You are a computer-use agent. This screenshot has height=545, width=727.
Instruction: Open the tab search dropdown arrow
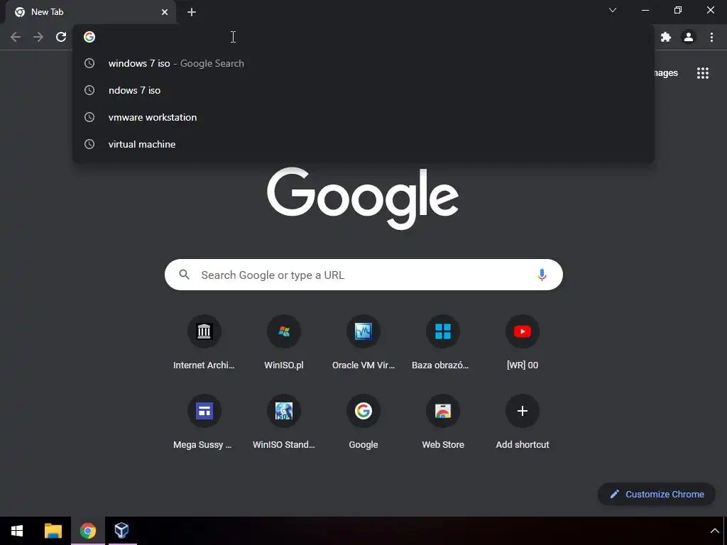(613, 10)
